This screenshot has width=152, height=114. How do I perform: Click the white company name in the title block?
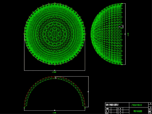116,104
